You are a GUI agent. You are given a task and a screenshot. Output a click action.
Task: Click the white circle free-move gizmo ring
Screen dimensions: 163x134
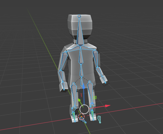tap(84, 109)
